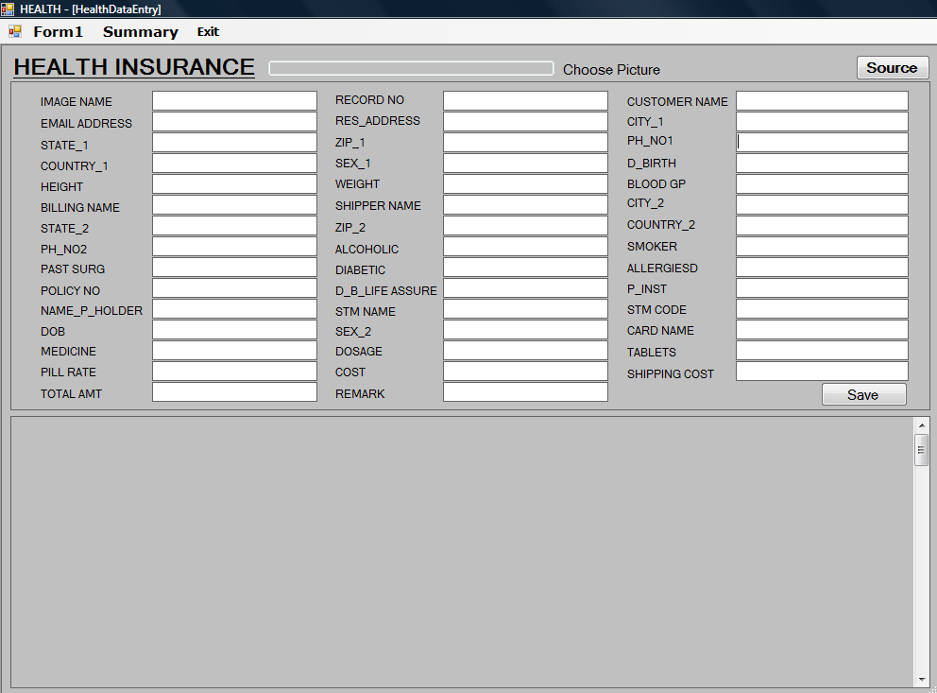Click the STM CODE input box
The image size is (937, 693).
[822, 309]
